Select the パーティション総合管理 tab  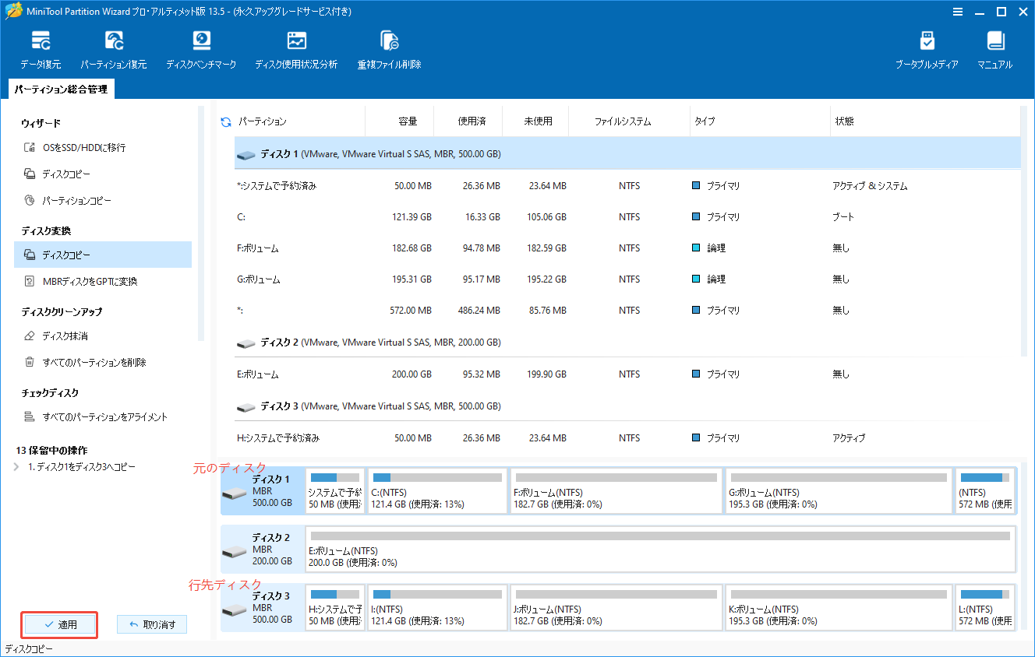60,89
